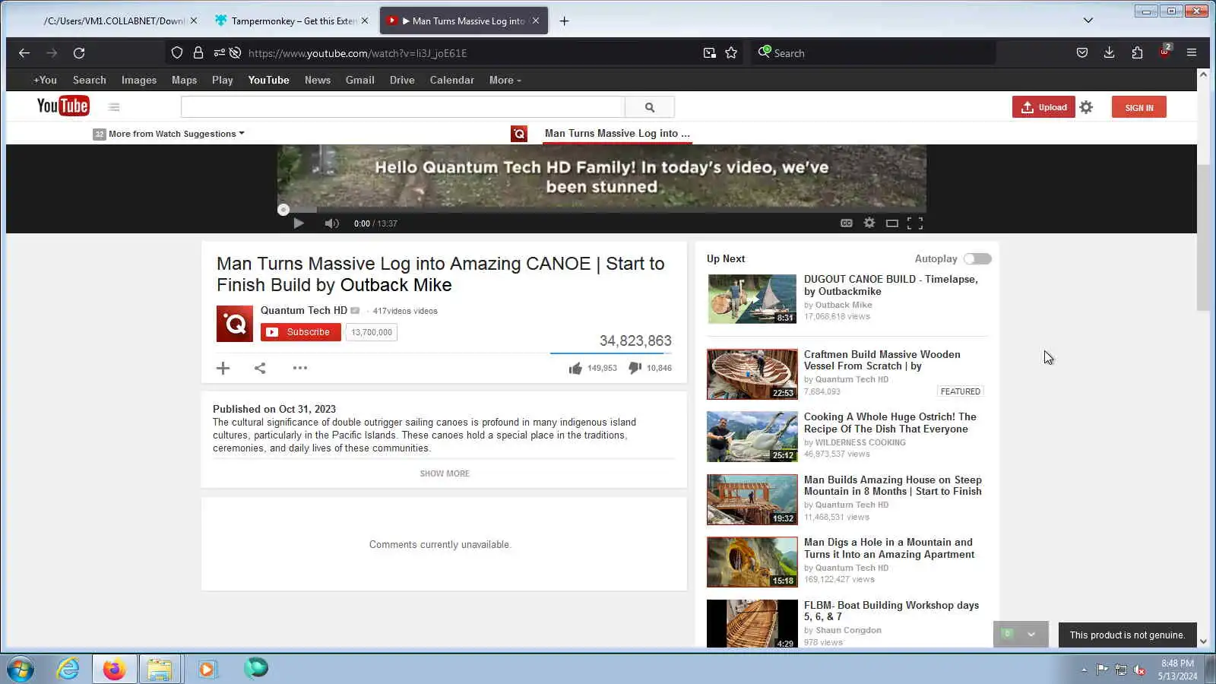Open News in the Google bar
Viewport: 1216px width, 684px height.
[x=318, y=81]
